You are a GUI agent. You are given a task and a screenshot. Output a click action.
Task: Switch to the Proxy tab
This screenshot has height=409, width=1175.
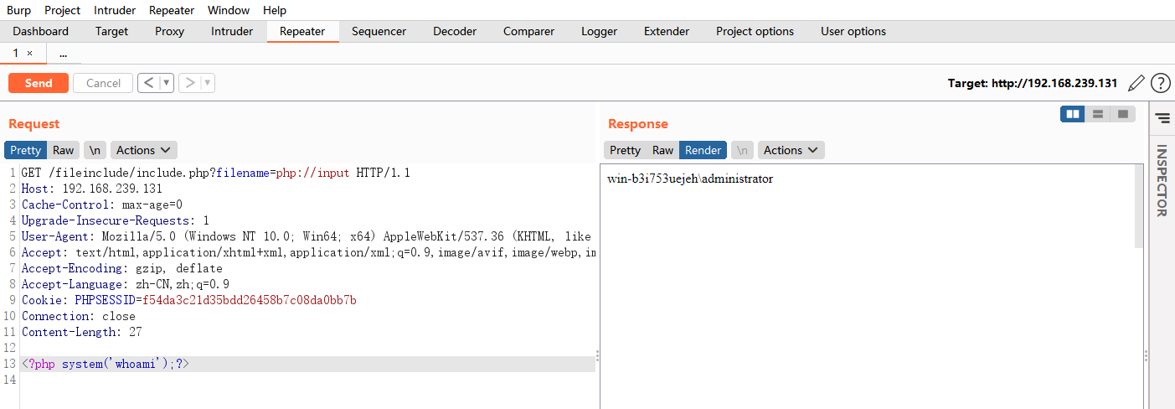(x=170, y=31)
